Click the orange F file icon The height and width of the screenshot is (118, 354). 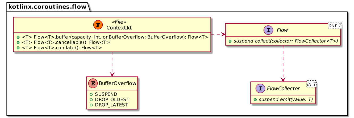pyautogui.click(x=98, y=25)
